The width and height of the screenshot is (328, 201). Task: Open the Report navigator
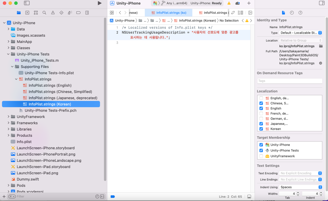click(87, 12)
